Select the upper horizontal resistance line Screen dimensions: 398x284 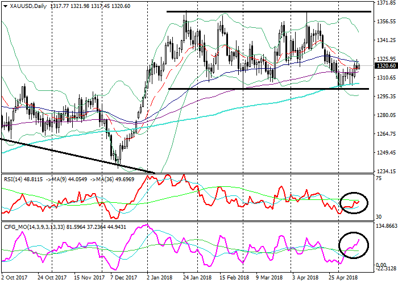pyautogui.click(x=267, y=11)
